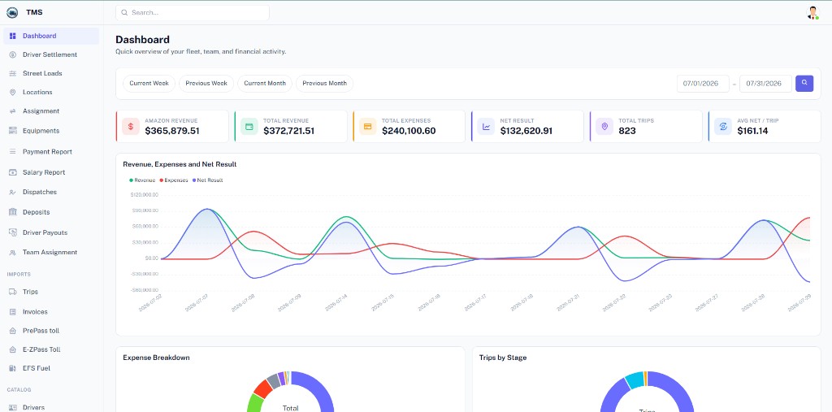Click the purple date search button
832x412 pixels.
[x=804, y=84]
